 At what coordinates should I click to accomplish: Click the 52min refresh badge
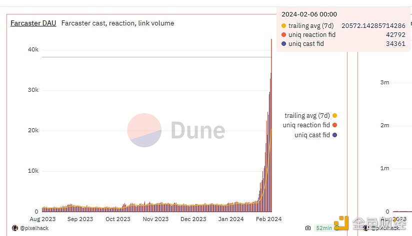(327, 228)
